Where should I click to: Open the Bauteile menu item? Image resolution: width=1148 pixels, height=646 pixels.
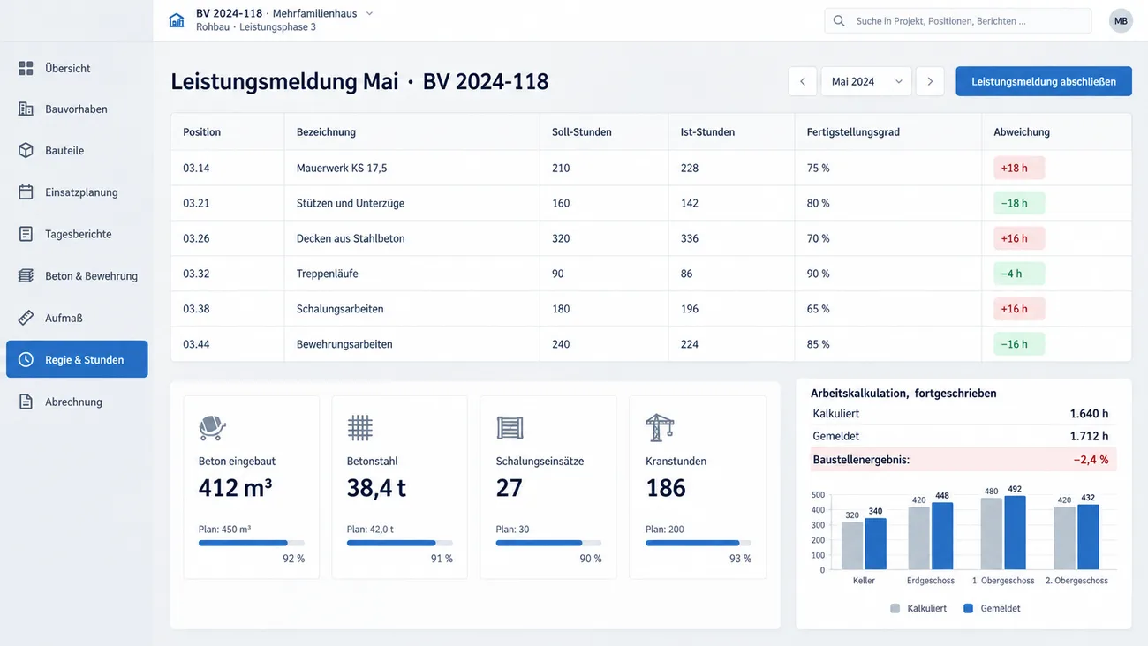(x=77, y=151)
